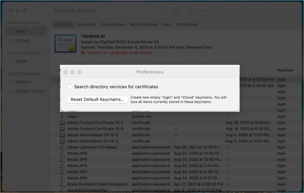
Task: Select the Certificates tab
Action: [x=187, y=24]
